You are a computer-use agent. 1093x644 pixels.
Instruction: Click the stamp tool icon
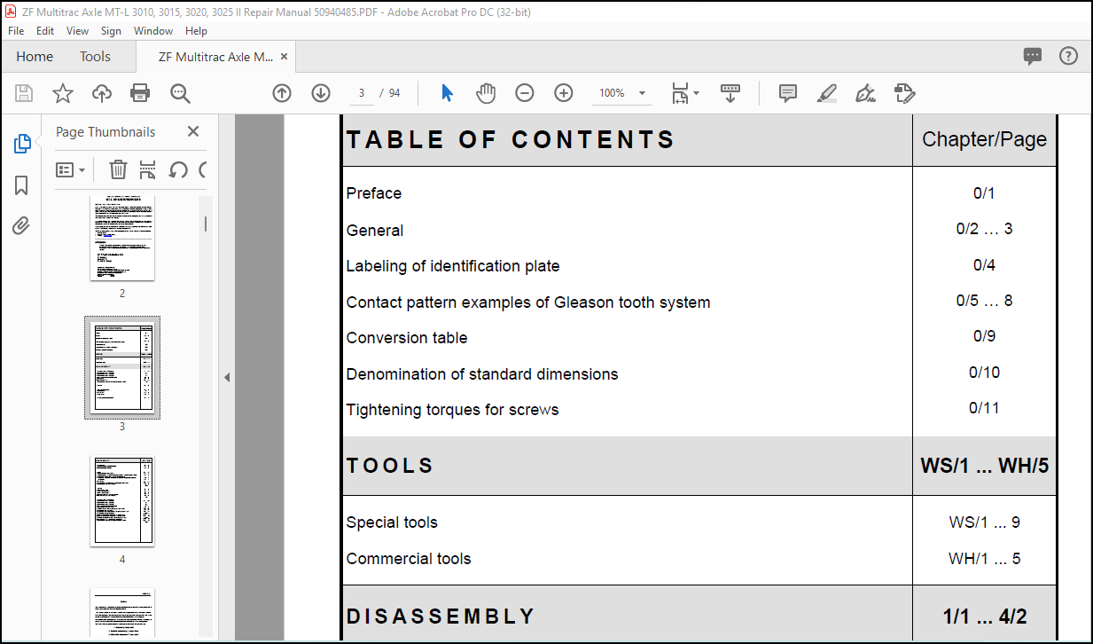(x=905, y=93)
